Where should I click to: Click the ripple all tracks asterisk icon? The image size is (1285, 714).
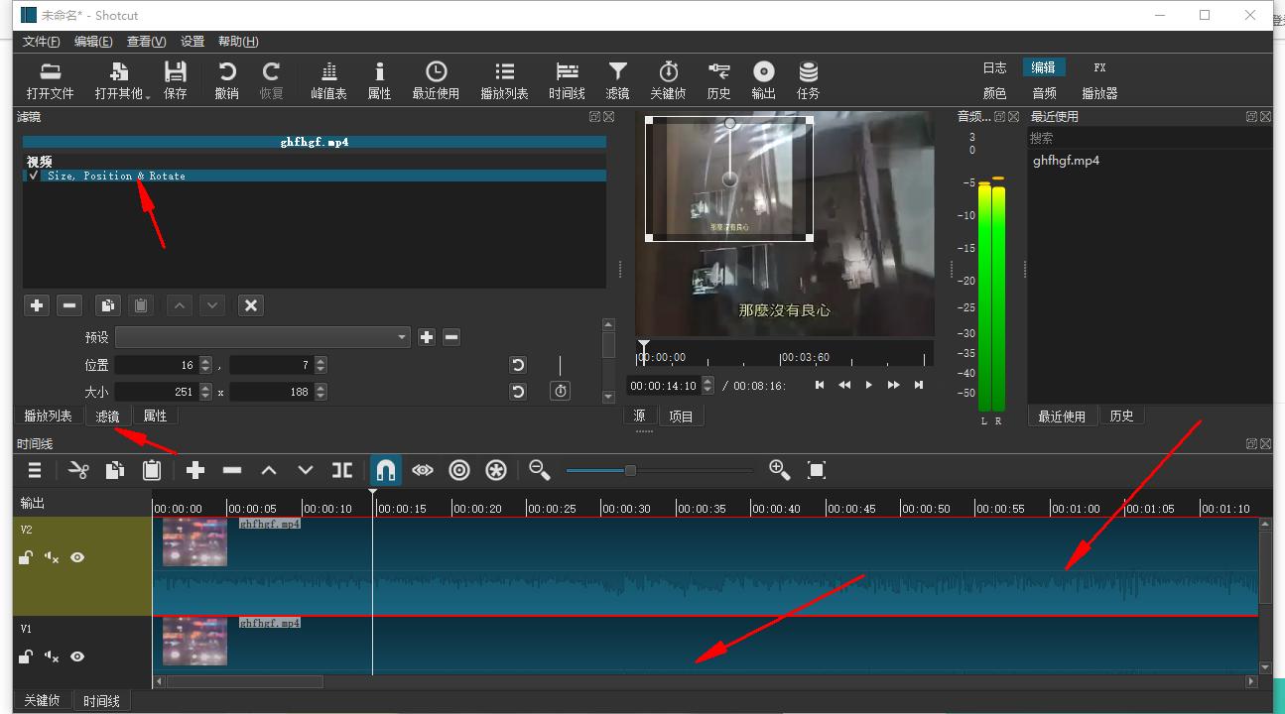(496, 470)
